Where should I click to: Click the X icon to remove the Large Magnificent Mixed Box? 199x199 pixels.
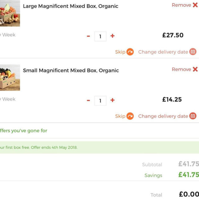click(x=195, y=5)
